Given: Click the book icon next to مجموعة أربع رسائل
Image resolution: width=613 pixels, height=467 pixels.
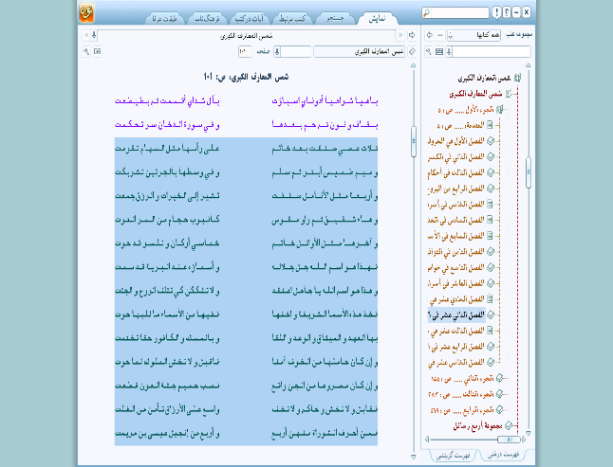Looking at the screenshot, I should [x=509, y=426].
